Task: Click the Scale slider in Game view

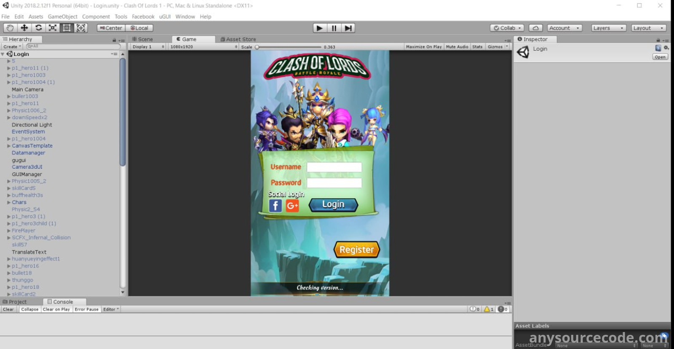Action: pos(289,47)
